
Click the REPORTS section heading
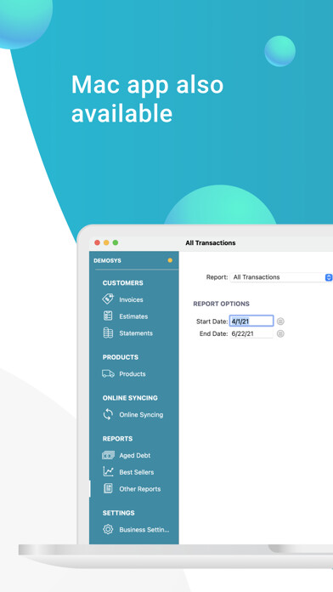118,439
